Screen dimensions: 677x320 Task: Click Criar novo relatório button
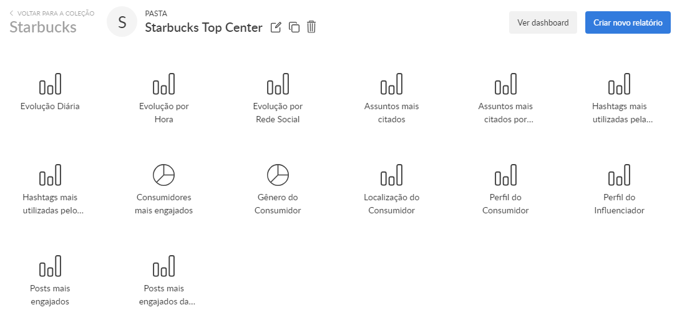[628, 22]
